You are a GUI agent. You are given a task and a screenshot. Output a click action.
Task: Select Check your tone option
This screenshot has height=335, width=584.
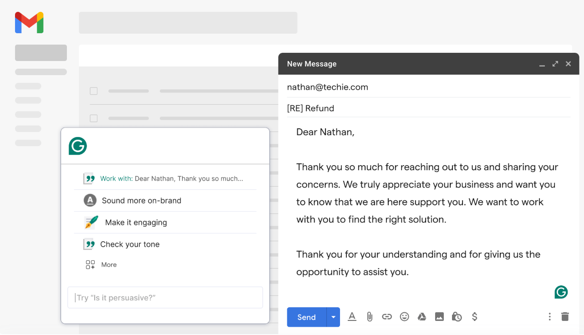point(165,244)
